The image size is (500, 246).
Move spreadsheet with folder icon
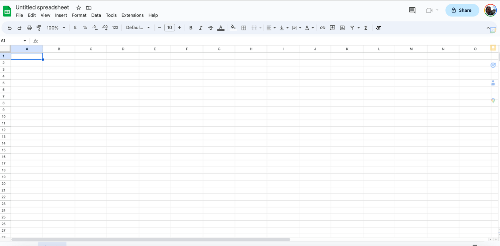[89, 8]
